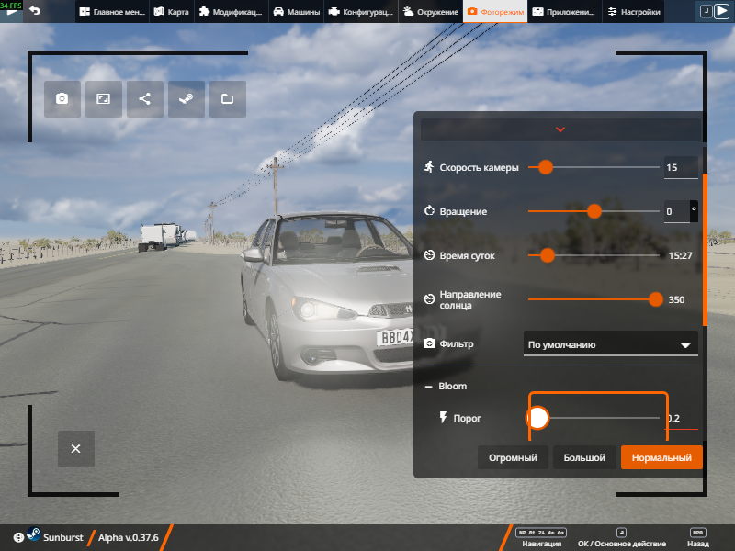Open the Настройки tab
This screenshot has width=735, height=551.
pyautogui.click(x=634, y=11)
